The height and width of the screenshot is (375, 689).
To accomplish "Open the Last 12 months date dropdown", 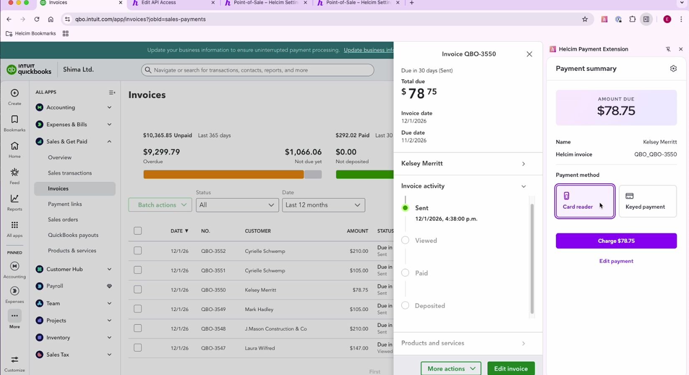I will point(323,205).
